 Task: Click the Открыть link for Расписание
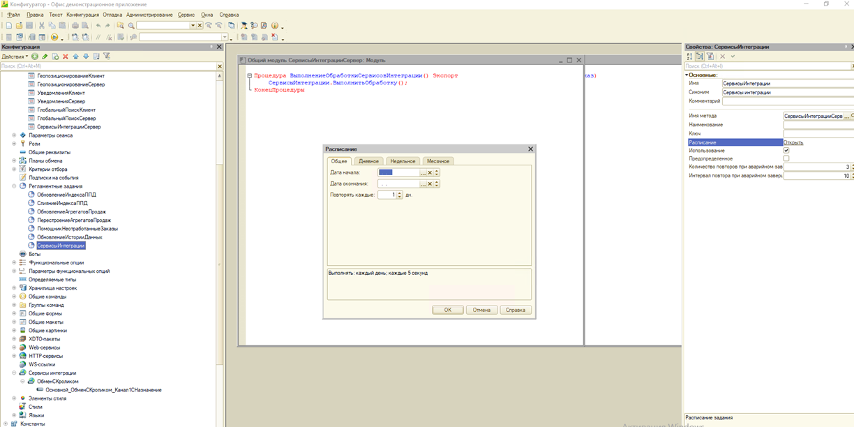pyautogui.click(x=793, y=142)
